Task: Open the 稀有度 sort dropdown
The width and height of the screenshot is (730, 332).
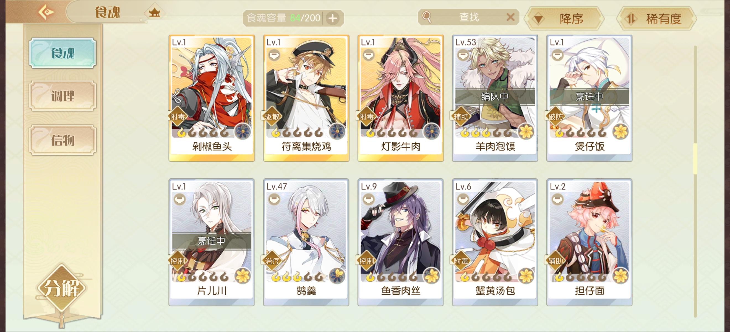Action: [x=657, y=19]
